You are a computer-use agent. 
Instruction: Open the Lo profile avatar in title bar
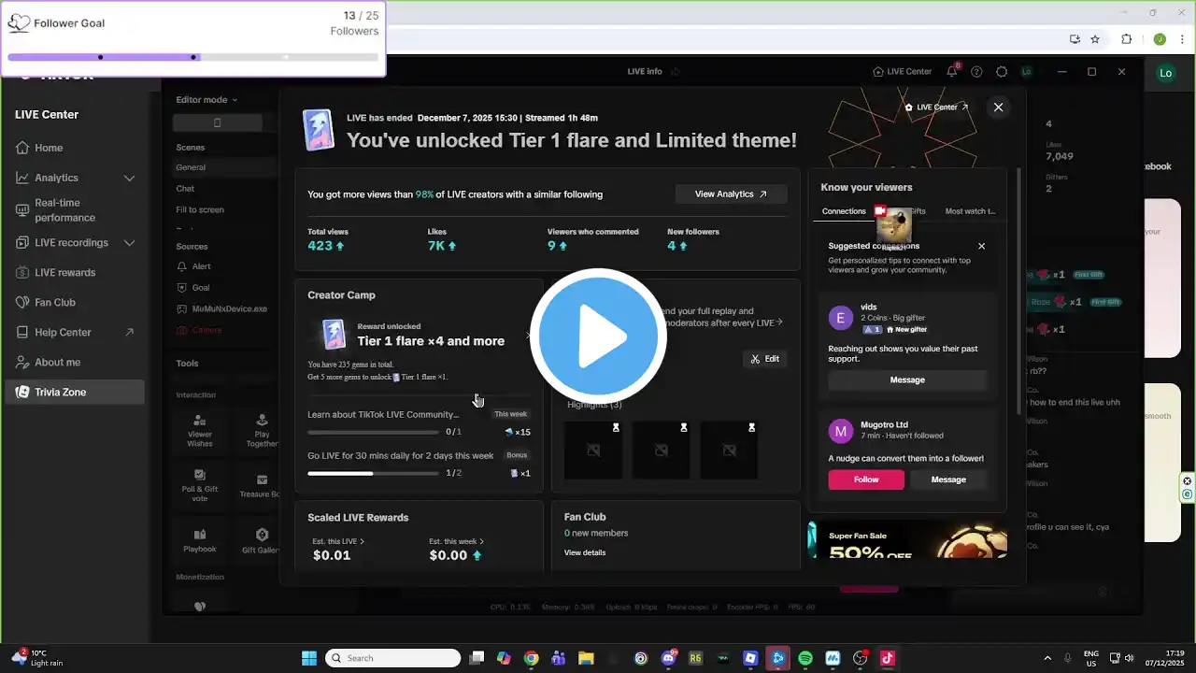(x=1026, y=72)
